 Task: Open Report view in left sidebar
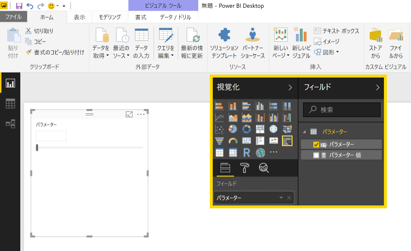10,83
